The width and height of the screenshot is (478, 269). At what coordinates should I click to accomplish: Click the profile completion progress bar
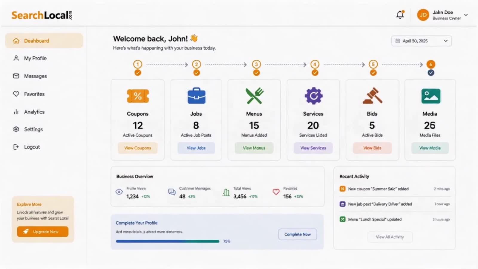(168, 241)
